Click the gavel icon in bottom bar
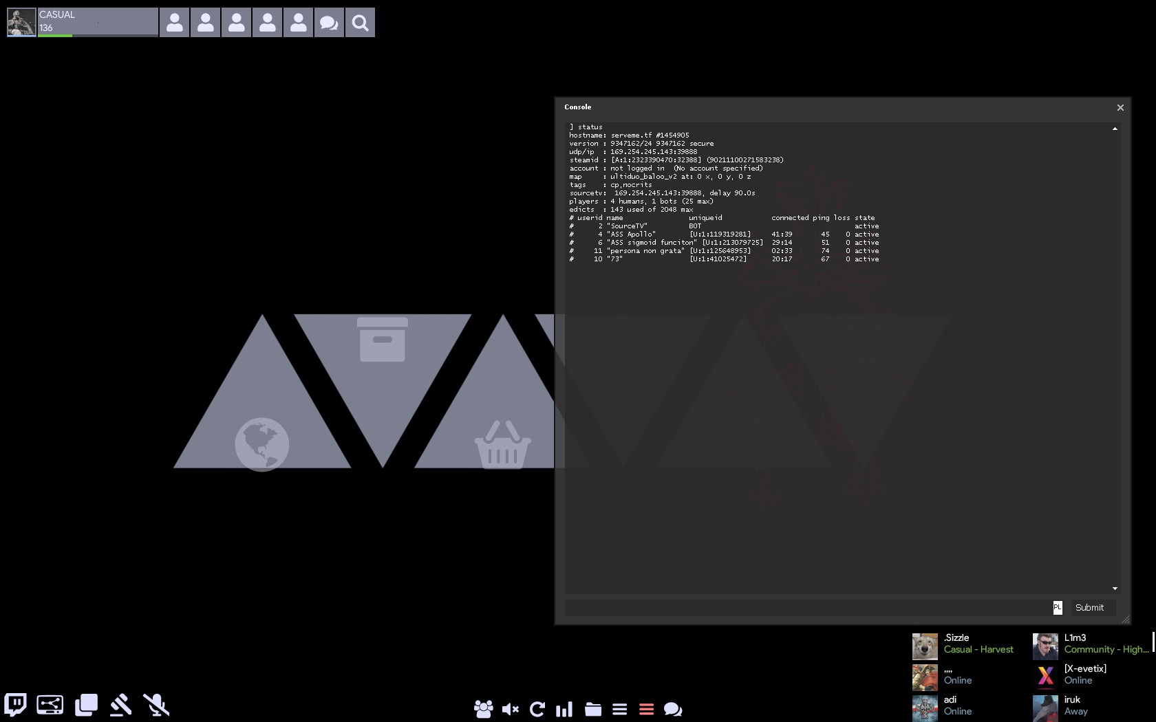 121,705
